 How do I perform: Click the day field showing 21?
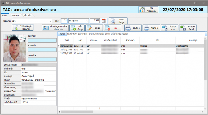(x=64, y=21)
